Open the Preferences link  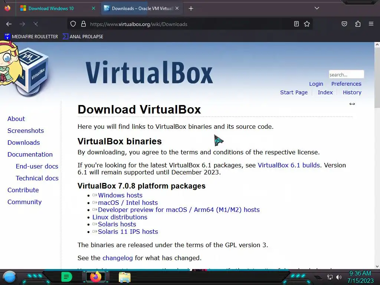coord(346,84)
